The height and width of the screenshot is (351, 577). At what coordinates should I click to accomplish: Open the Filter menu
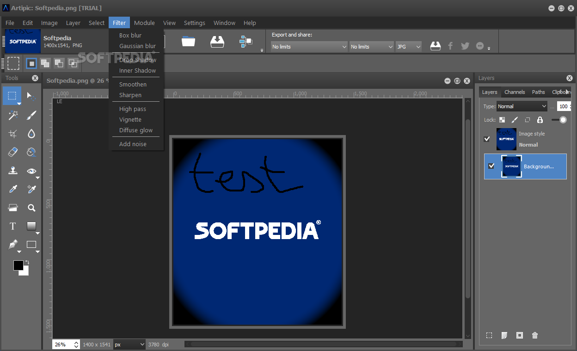(119, 23)
